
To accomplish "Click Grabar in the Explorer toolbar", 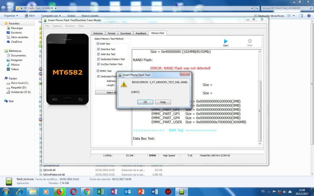I will tap(71, 16).
